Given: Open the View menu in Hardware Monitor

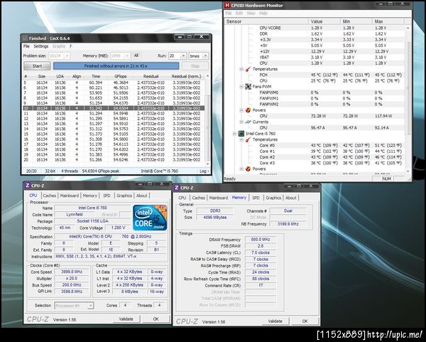Looking at the screenshot, I should coord(251,14).
